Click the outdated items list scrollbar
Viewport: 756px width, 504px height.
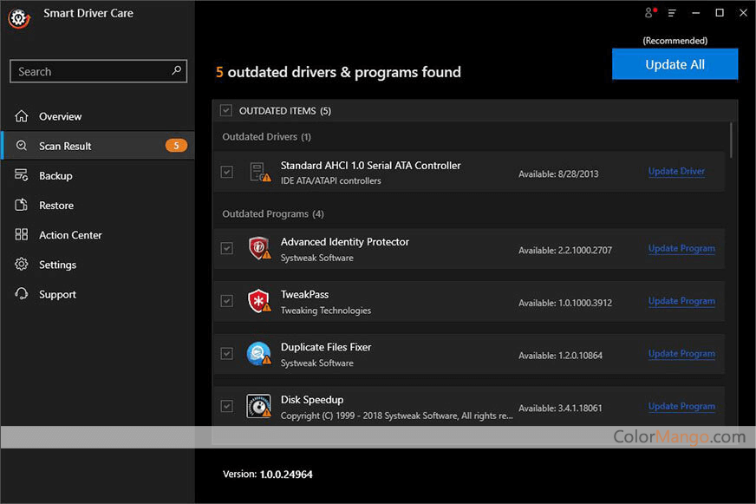732,140
